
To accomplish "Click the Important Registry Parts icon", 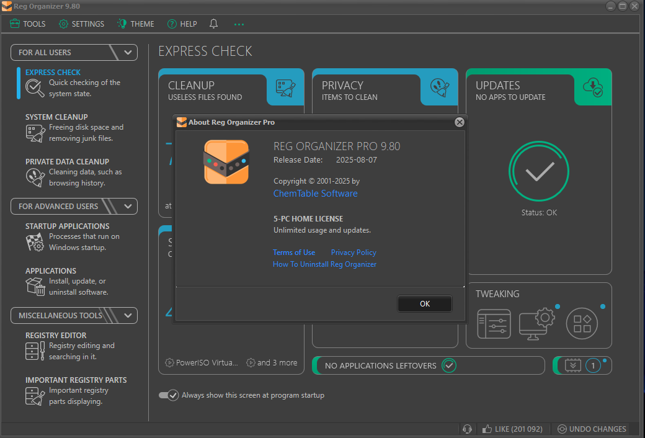I will click(x=35, y=396).
